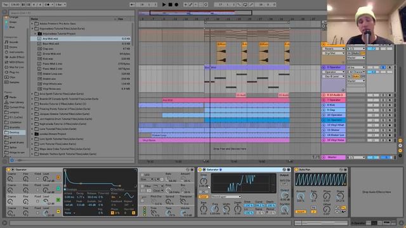Select the Bass Midi clip in arrangement
406x228 pixels.
point(247,68)
